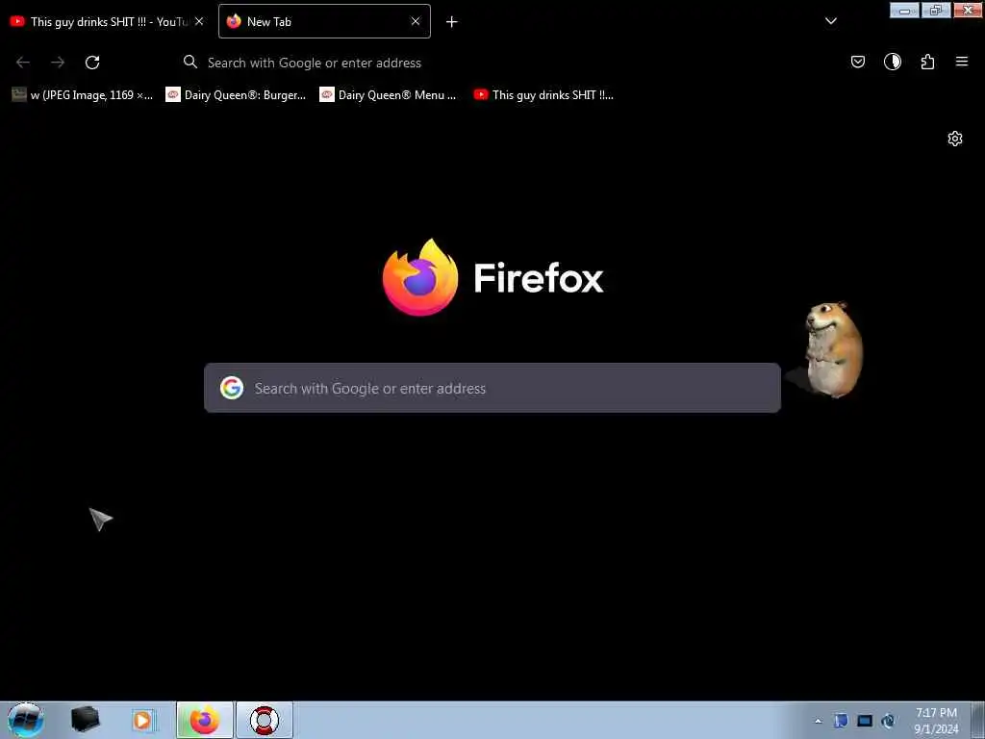Go back with the back arrow

[x=23, y=63]
